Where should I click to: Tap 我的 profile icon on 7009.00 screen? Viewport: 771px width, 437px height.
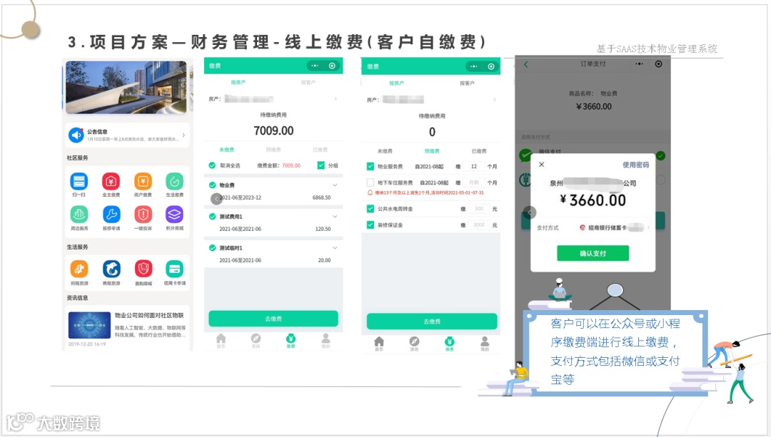pyautogui.click(x=326, y=339)
